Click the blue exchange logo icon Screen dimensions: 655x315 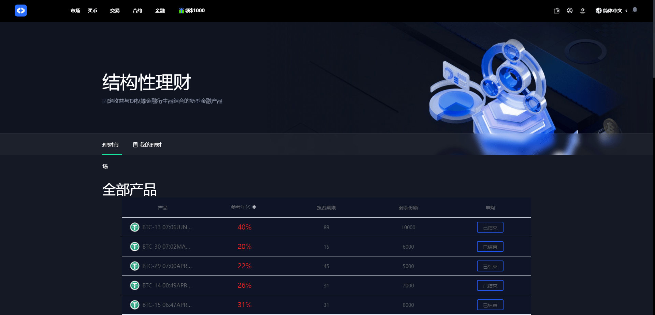[21, 11]
